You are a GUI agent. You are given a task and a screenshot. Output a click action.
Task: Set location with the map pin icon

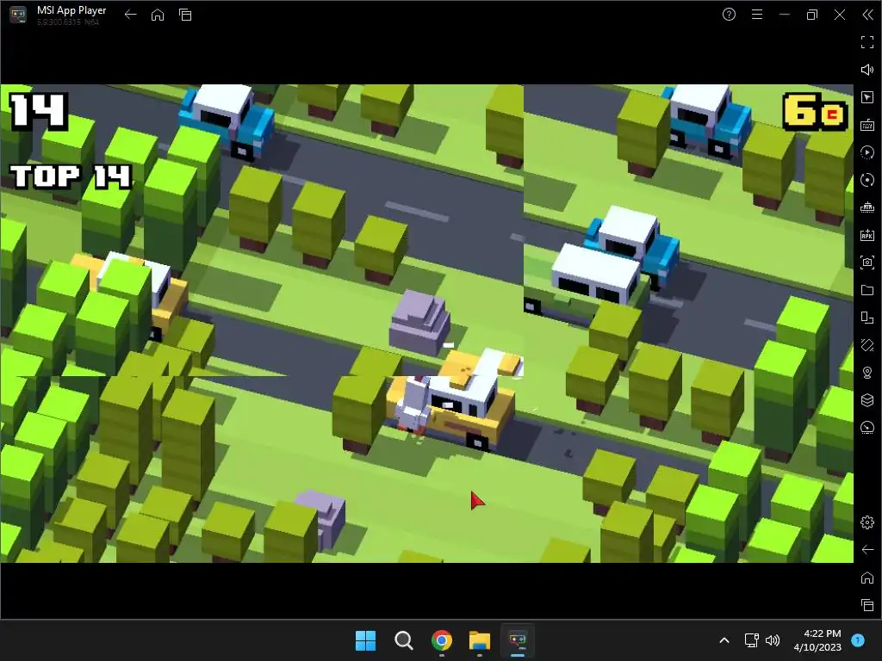pyautogui.click(x=866, y=373)
